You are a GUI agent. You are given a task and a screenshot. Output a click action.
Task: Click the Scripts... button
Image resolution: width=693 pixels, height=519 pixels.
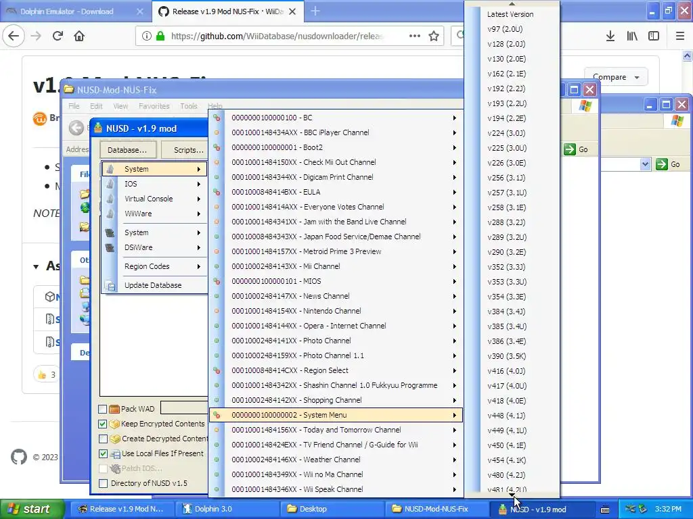[x=185, y=150]
